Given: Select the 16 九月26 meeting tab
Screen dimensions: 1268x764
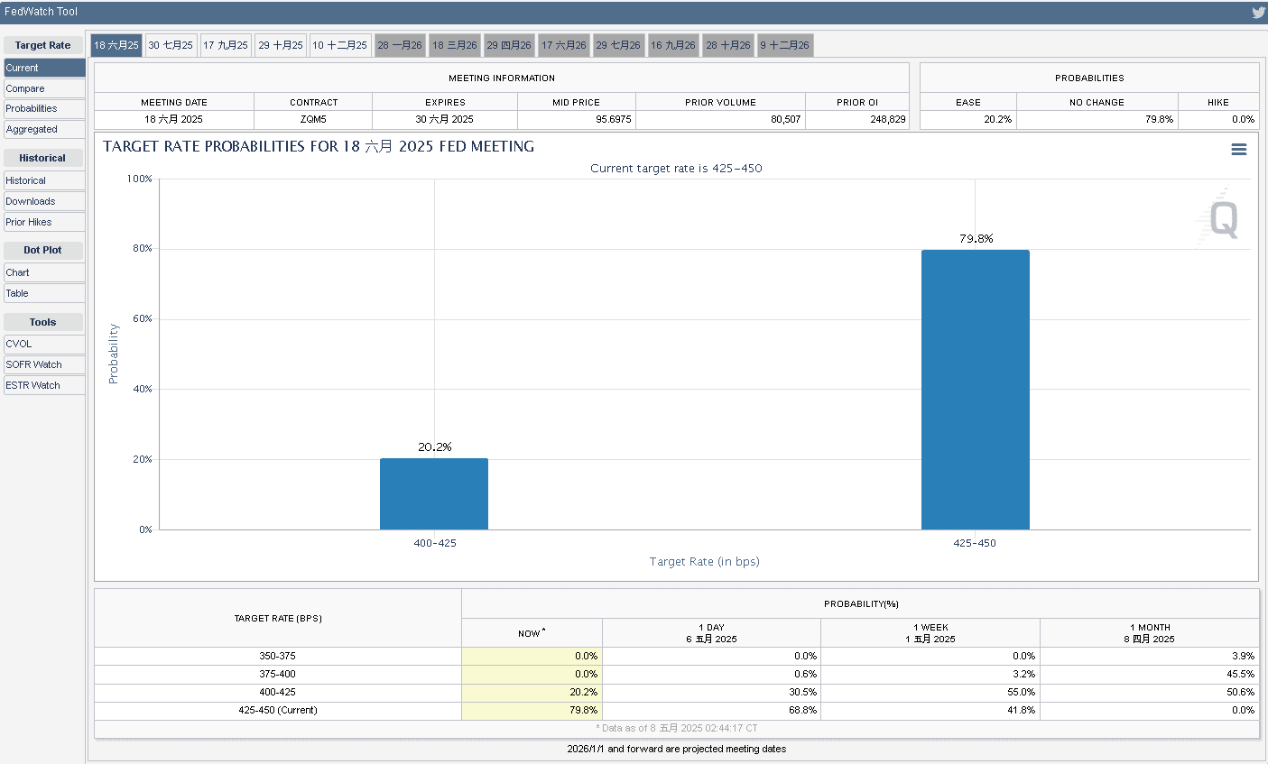Looking at the screenshot, I should (x=673, y=45).
